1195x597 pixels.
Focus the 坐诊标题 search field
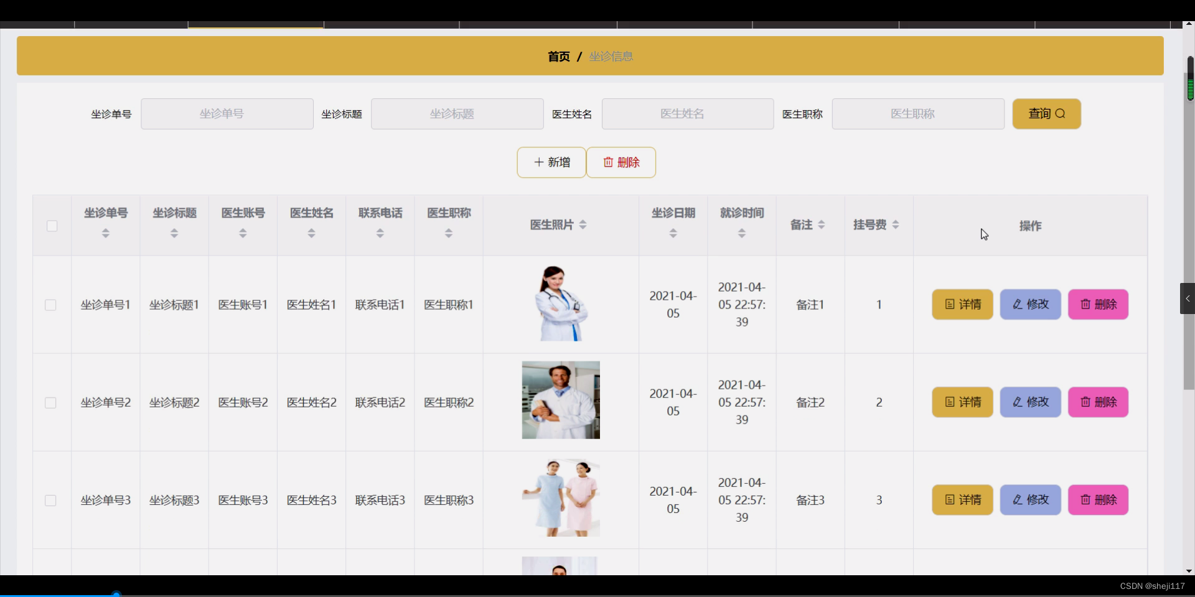[x=457, y=114]
